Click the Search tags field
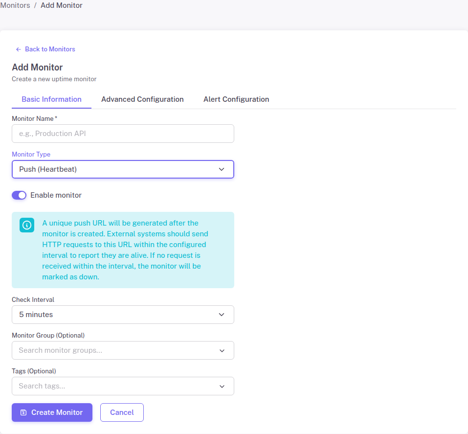468x434 pixels. click(112, 386)
